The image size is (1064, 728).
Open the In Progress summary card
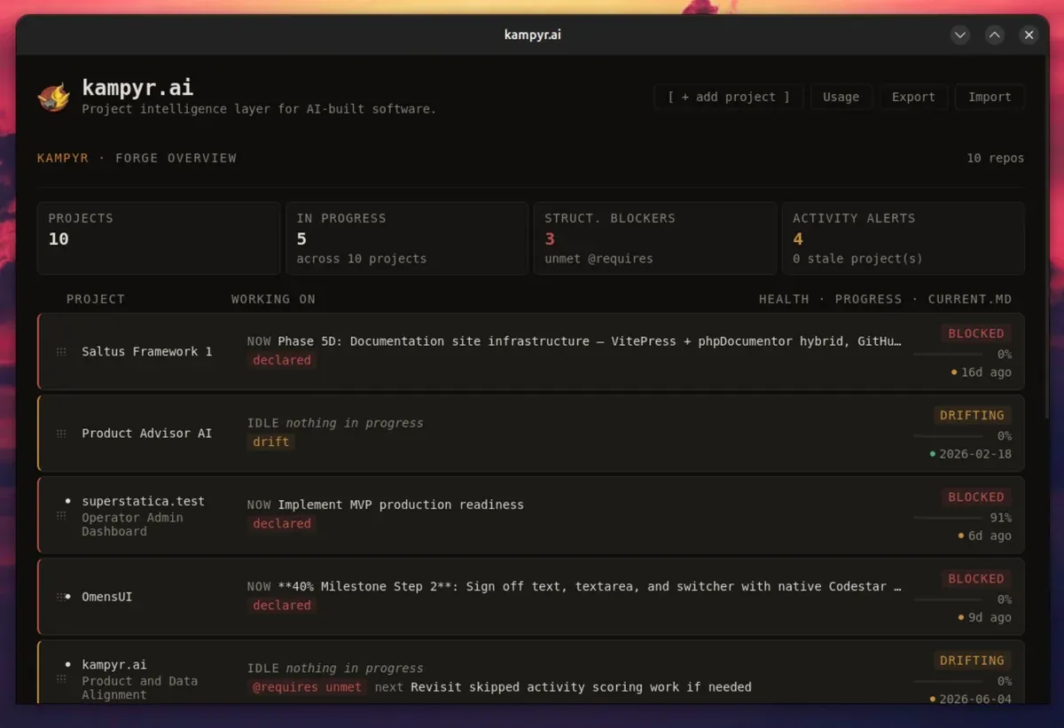[407, 238]
